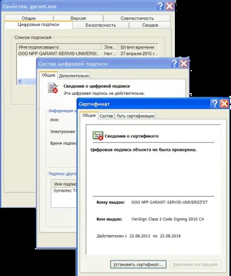Switch to Версия tab in properties window
This screenshot has height=276, width=231.
pos(78,18)
